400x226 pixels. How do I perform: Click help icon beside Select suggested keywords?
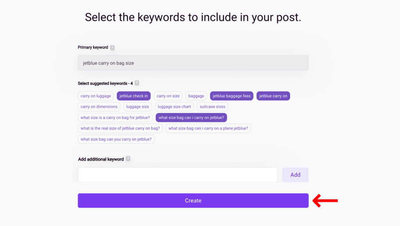coord(137,83)
